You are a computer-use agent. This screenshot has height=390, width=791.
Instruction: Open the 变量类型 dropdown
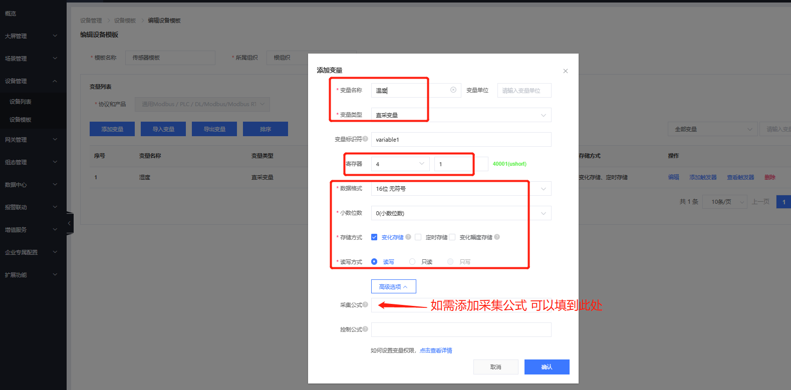pos(461,115)
